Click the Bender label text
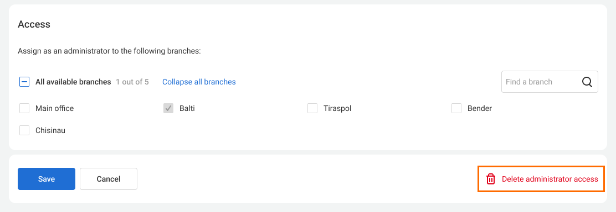 click(480, 108)
